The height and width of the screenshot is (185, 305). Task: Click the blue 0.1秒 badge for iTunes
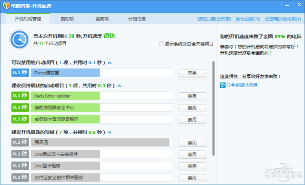20,73
